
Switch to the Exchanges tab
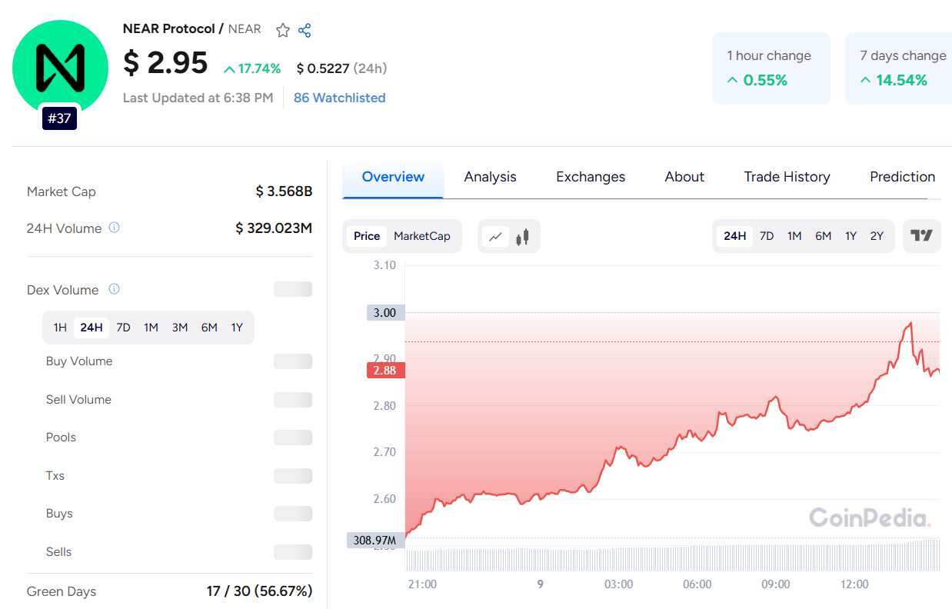tap(591, 177)
